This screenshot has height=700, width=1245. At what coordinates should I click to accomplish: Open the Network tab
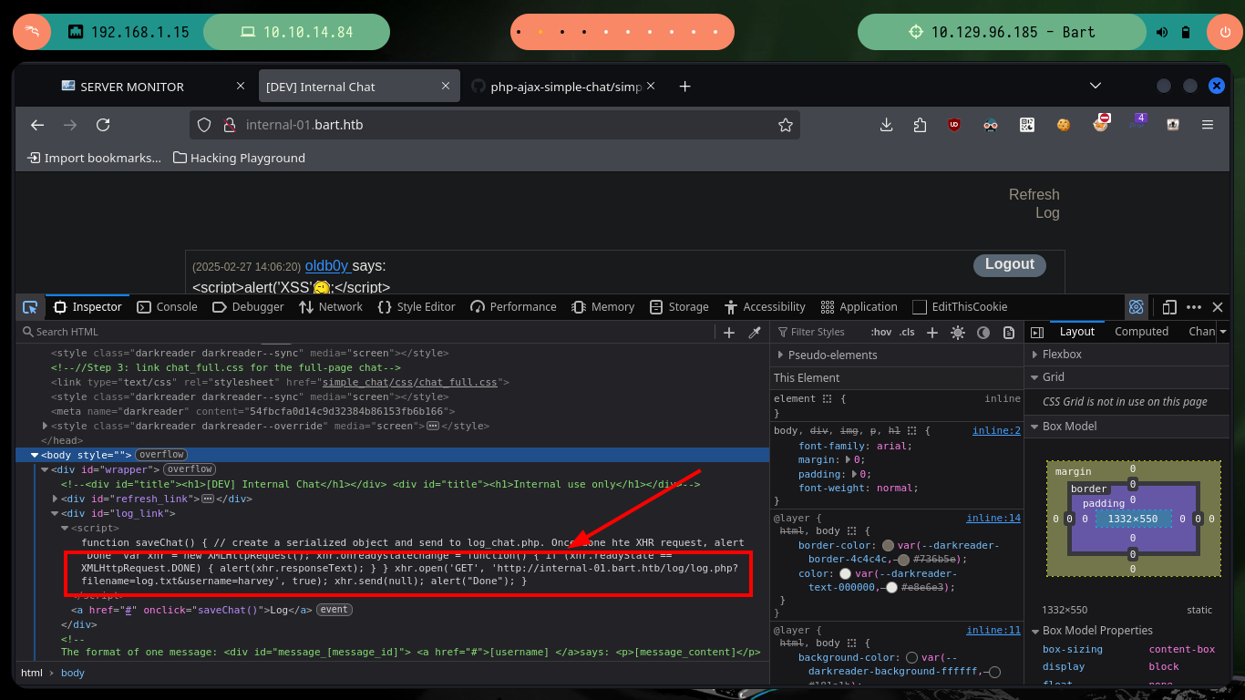click(x=331, y=307)
